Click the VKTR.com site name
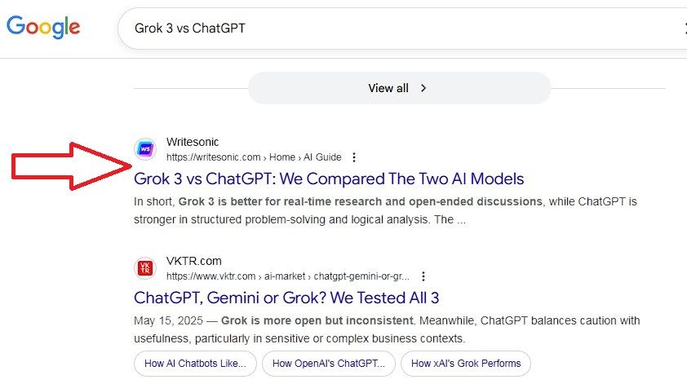Viewport: 687px width, 384px height. [194, 261]
